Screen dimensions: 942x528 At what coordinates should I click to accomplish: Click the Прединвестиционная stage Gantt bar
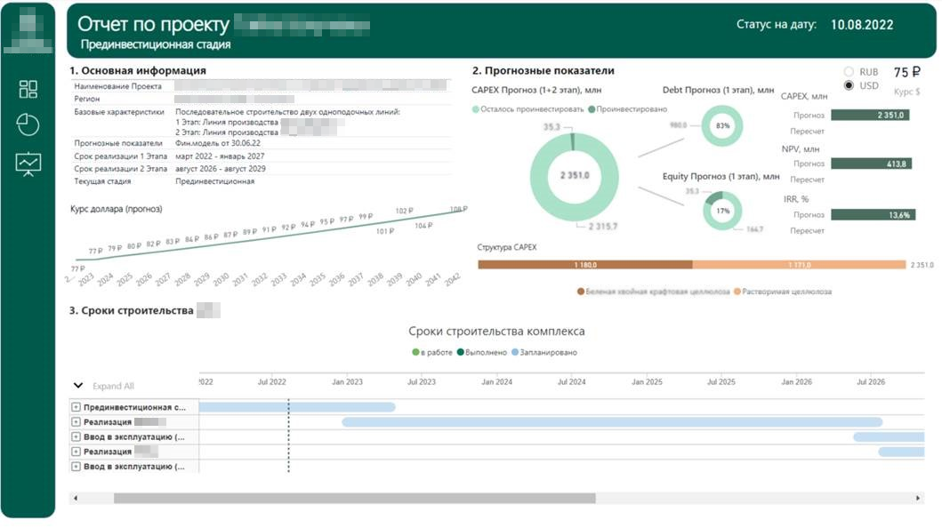[x=297, y=407]
